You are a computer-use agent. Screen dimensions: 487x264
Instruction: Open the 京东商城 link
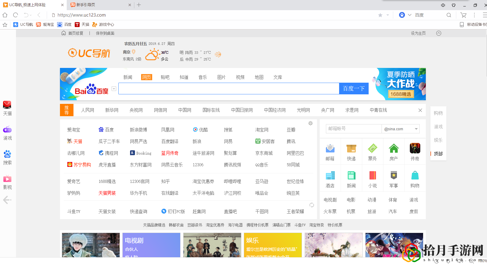[264, 153]
